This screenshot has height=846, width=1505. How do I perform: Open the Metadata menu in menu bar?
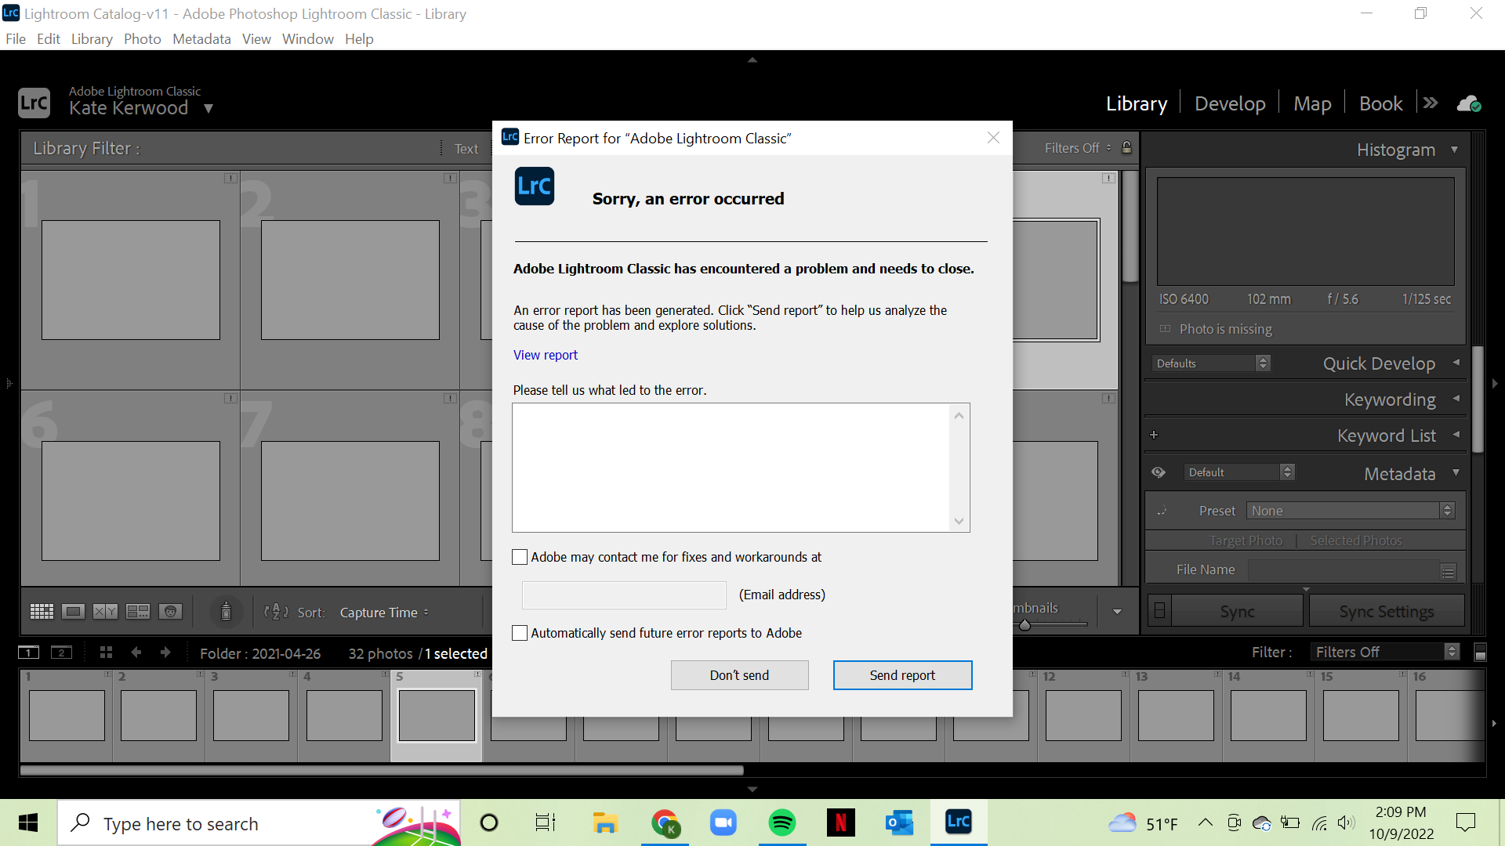[201, 39]
